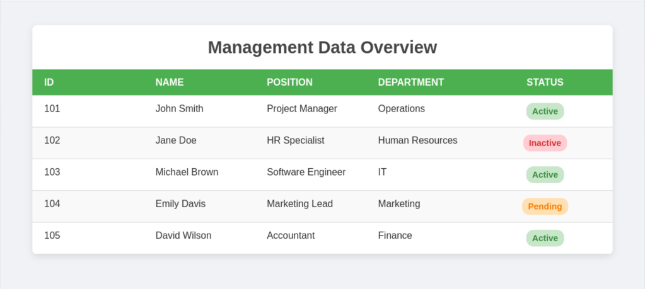
Task: Click the Finance department cell
Action: (395, 235)
